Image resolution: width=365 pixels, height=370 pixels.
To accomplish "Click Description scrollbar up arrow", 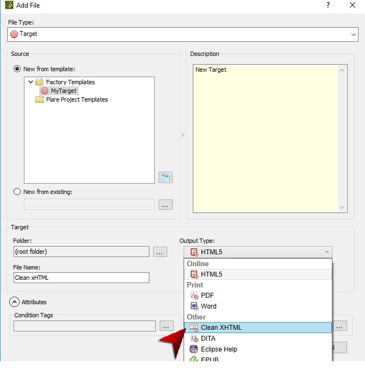I will (342, 70).
